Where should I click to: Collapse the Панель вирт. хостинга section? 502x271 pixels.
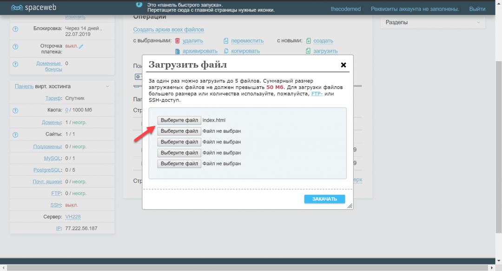[107, 86]
